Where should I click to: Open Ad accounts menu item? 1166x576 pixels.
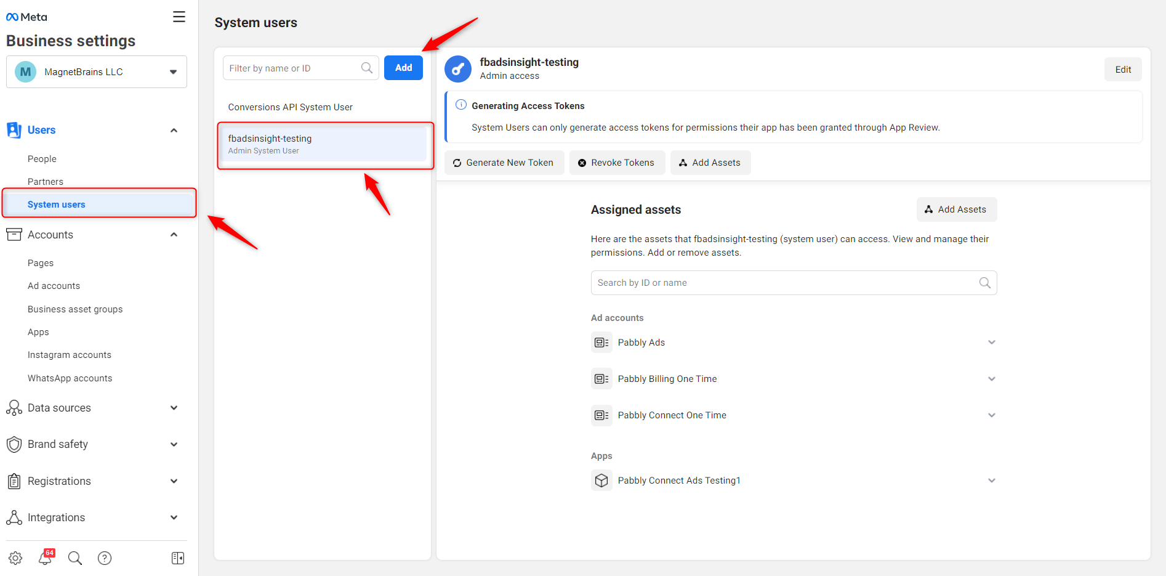pyautogui.click(x=54, y=286)
